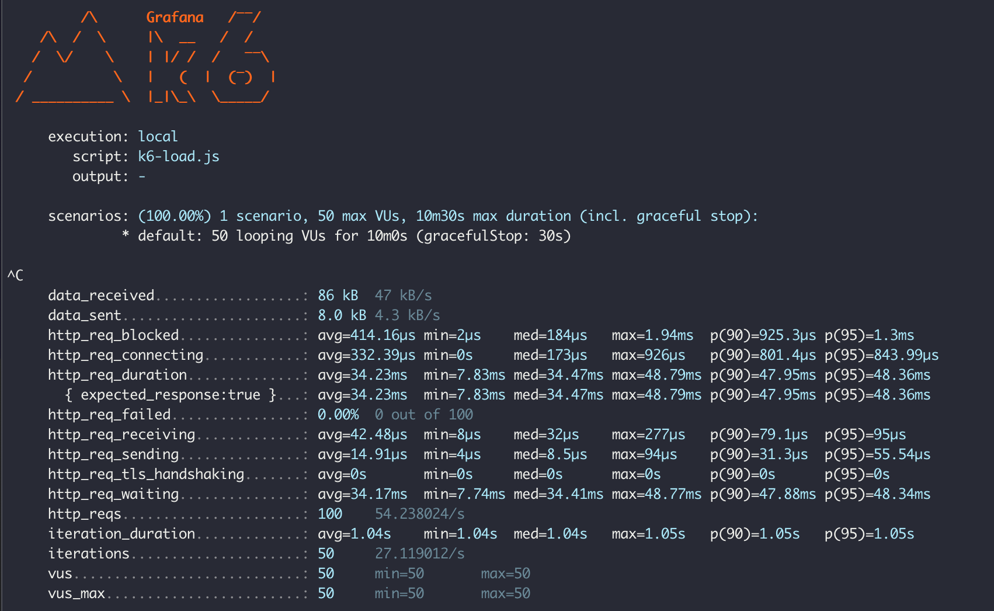The image size is (994, 611).
Task: Click the http_req_failed metric name
Action: pyautogui.click(x=109, y=415)
